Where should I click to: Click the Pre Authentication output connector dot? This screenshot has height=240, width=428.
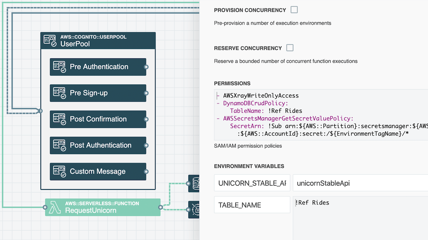pos(146,67)
